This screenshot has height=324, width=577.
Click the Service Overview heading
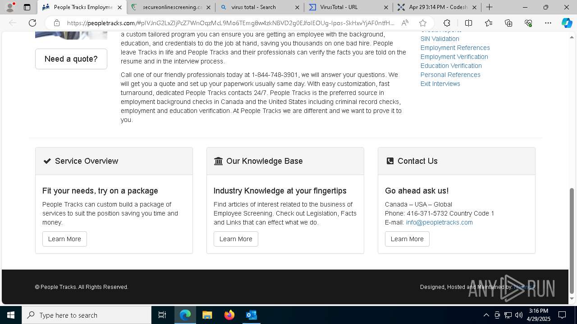(87, 161)
